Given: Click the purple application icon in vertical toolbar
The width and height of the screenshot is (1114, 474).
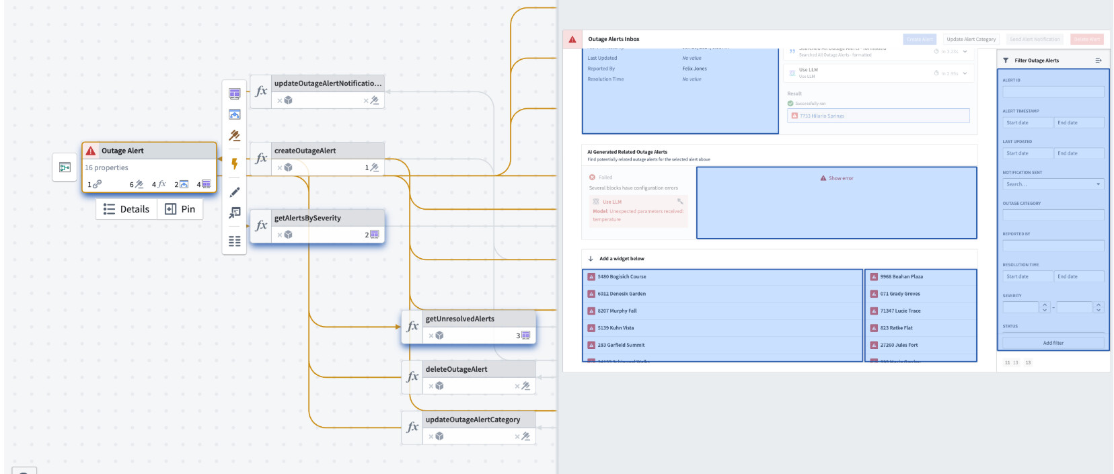Looking at the screenshot, I should coord(235,93).
